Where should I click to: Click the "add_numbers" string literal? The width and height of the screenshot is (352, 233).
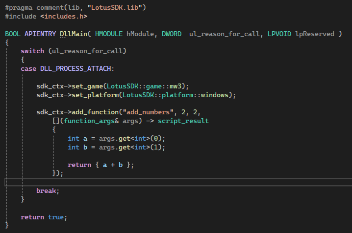[x=148, y=112]
